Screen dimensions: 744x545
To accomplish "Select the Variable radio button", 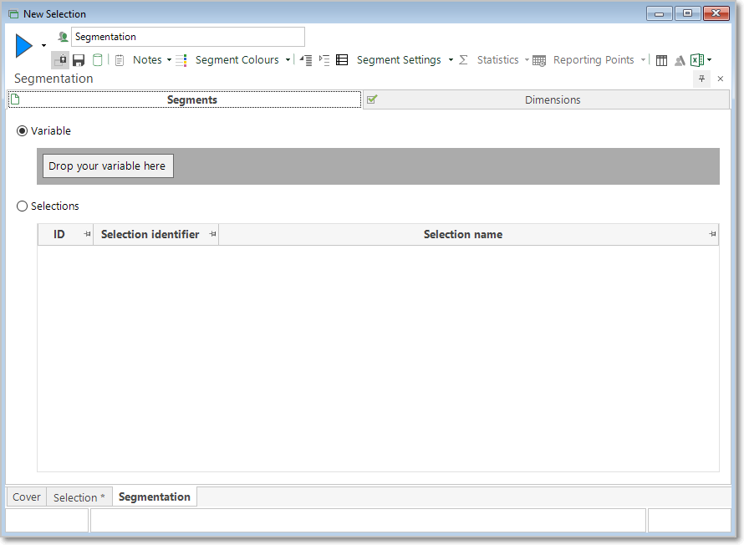I will coord(22,131).
